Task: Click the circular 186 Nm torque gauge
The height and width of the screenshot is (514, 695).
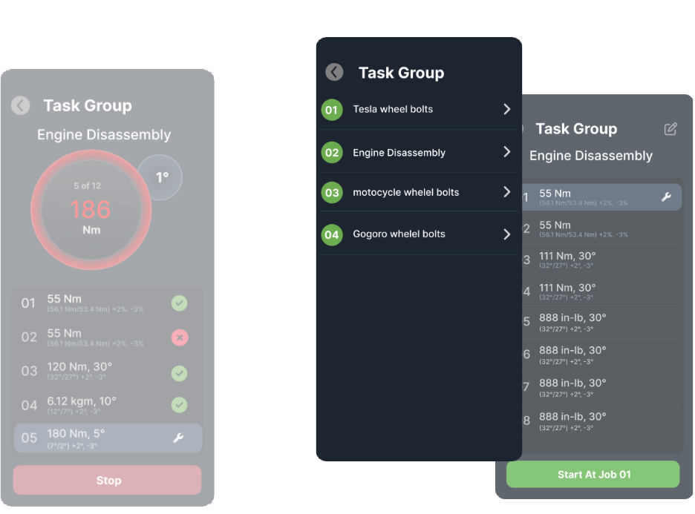Action: click(x=91, y=210)
